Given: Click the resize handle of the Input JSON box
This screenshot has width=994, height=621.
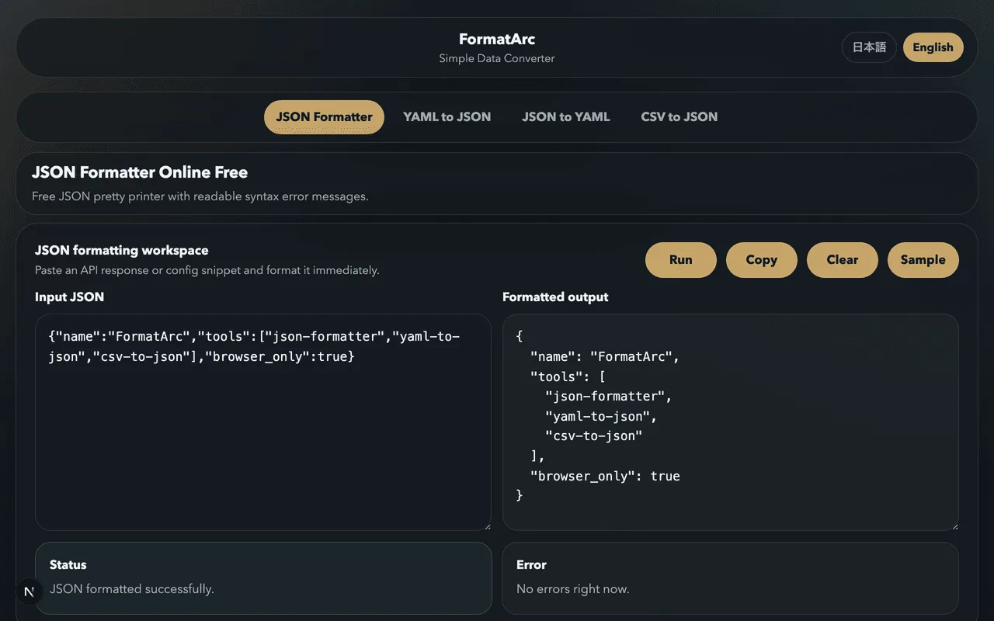Looking at the screenshot, I should [x=488, y=526].
